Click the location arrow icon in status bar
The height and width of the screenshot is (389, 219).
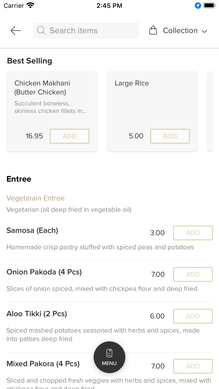[x=197, y=5]
